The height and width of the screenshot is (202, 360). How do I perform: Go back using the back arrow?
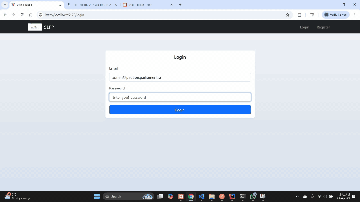[x=5, y=15]
